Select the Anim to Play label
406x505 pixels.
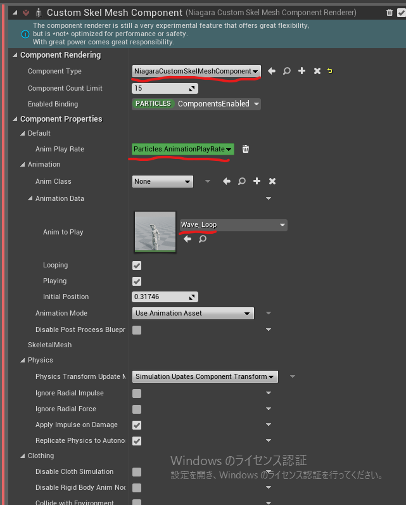(63, 232)
